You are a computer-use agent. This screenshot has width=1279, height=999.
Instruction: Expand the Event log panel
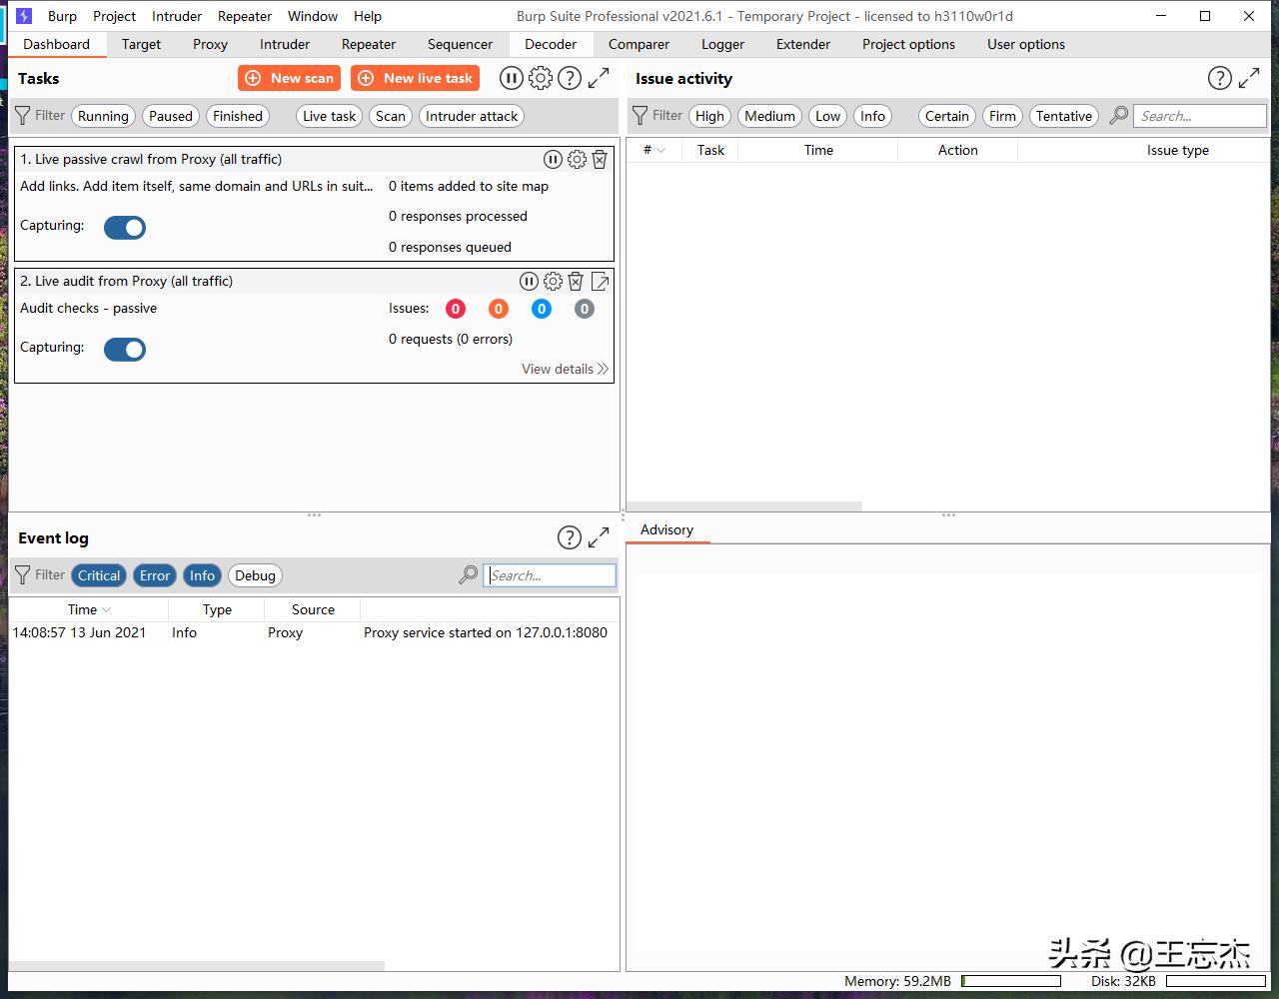point(599,537)
